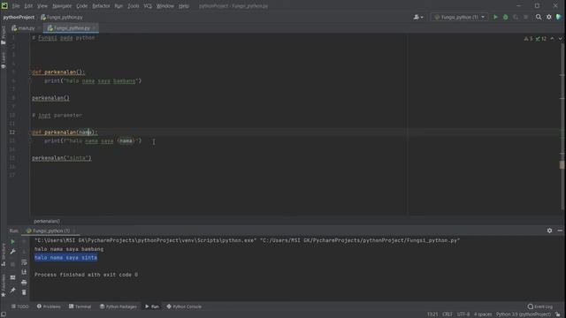This screenshot has height=318, width=566.
Task: Click the line separator CRLF status item
Action: coord(447,314)
